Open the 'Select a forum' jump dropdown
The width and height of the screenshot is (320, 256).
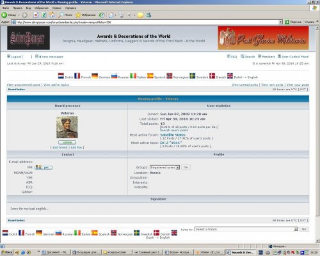tap(246, 229)
